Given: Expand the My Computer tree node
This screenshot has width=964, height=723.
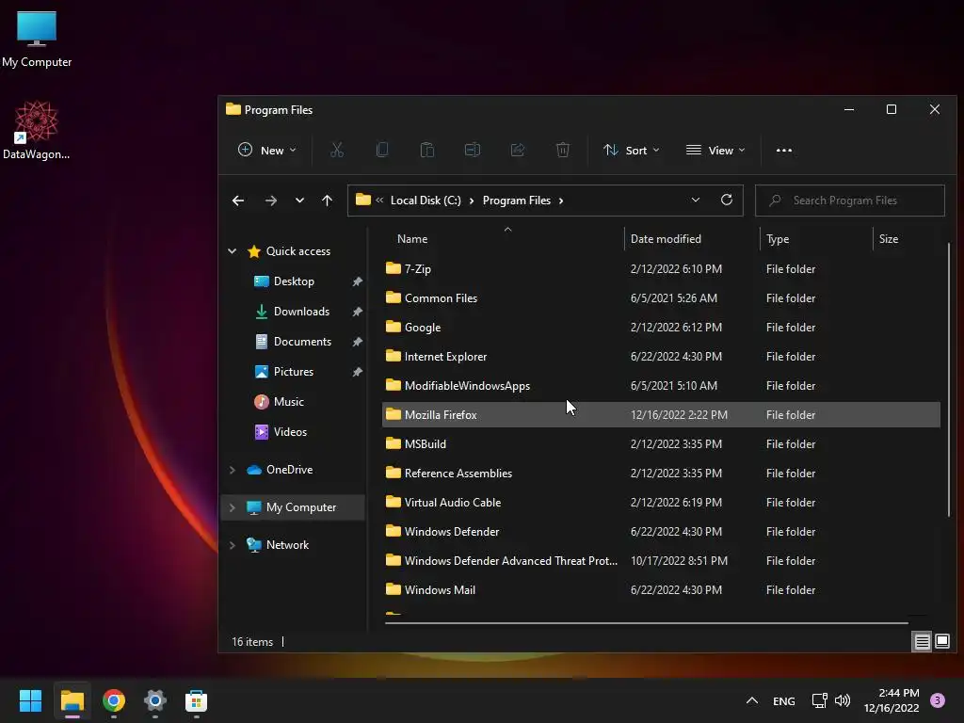Looking at the screenshot, I should click(233, 507).
